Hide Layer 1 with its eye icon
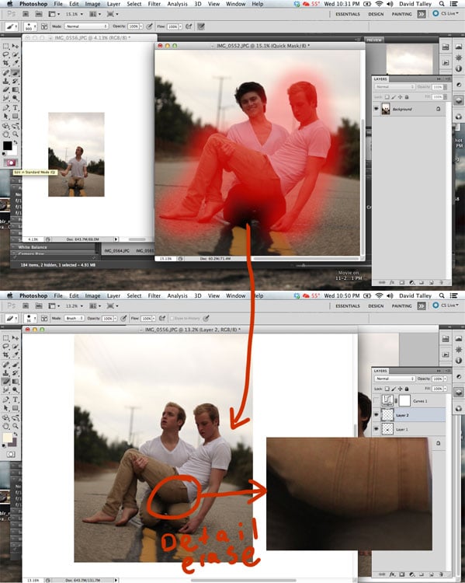 point(377,428)
